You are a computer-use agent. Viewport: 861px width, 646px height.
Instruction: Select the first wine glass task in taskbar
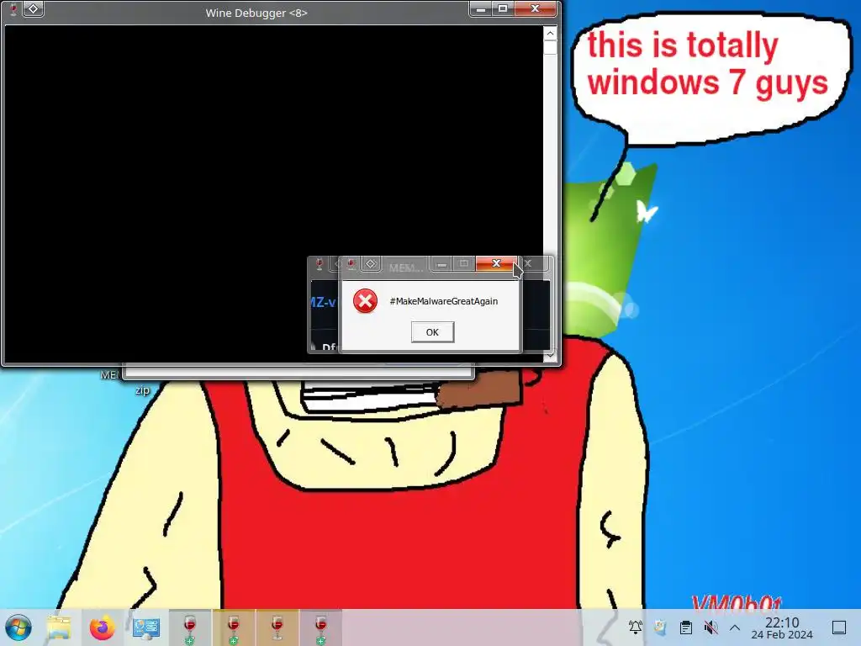(189, 627)
